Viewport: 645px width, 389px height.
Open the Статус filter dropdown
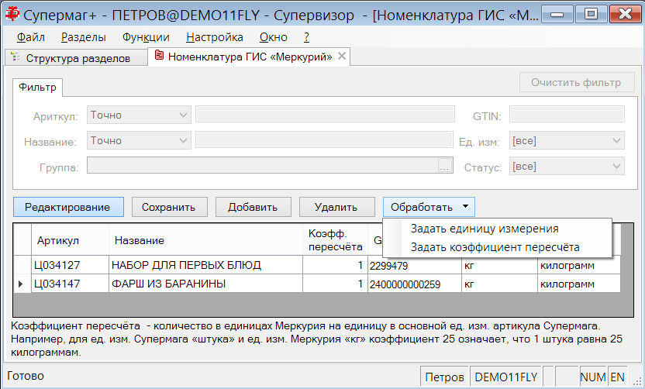pos(567,166)
